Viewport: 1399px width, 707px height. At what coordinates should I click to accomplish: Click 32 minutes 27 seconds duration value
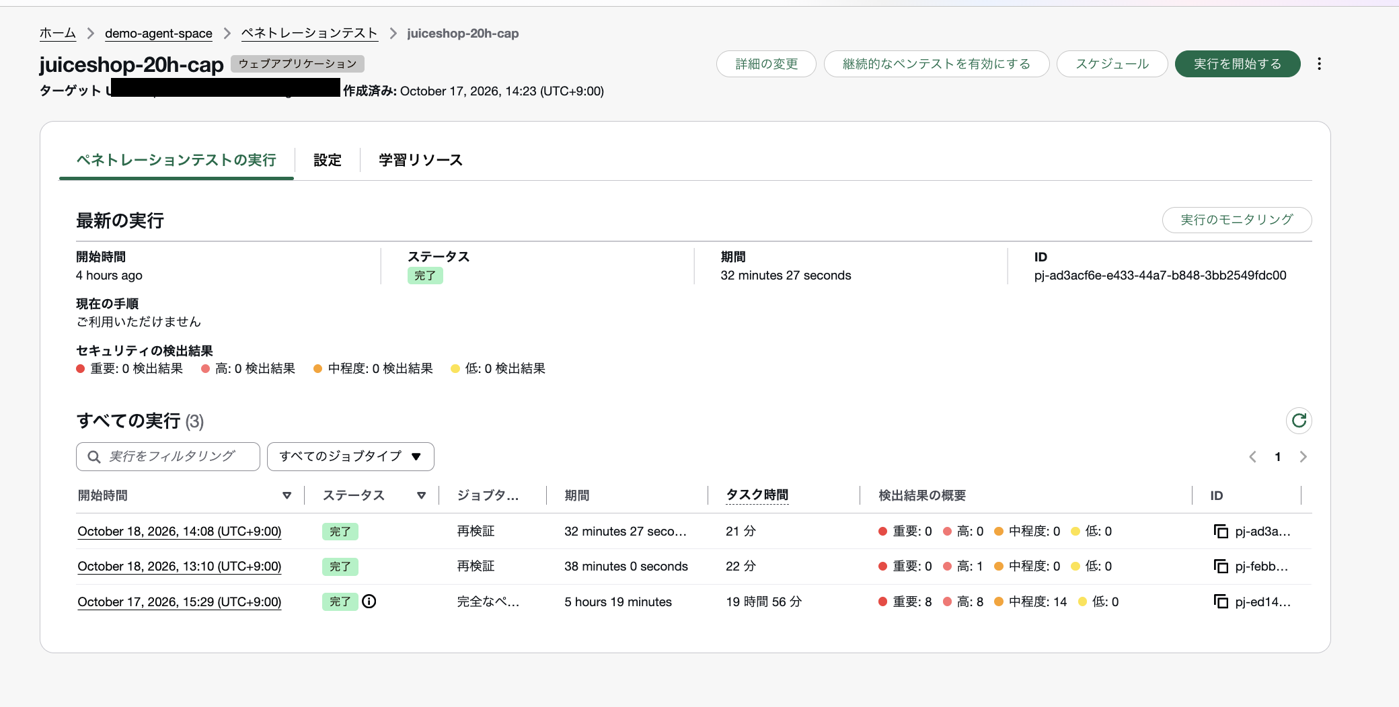[x=786, y=276]
